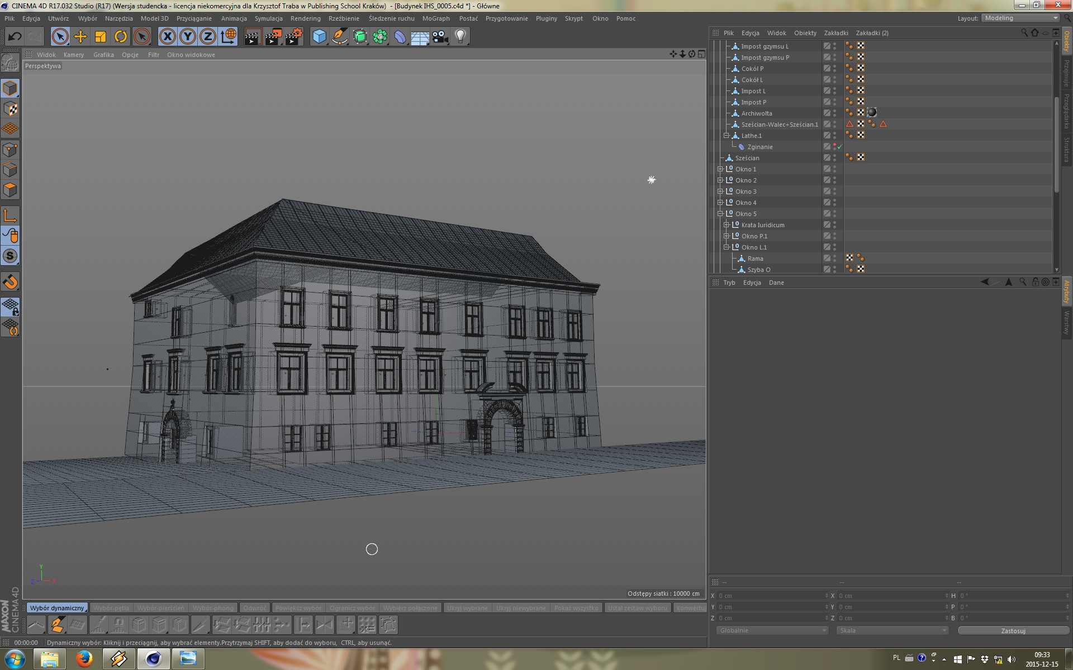Select the Scale tool
The height and width of the screenshot is (670, 1073).
[100, 37]
